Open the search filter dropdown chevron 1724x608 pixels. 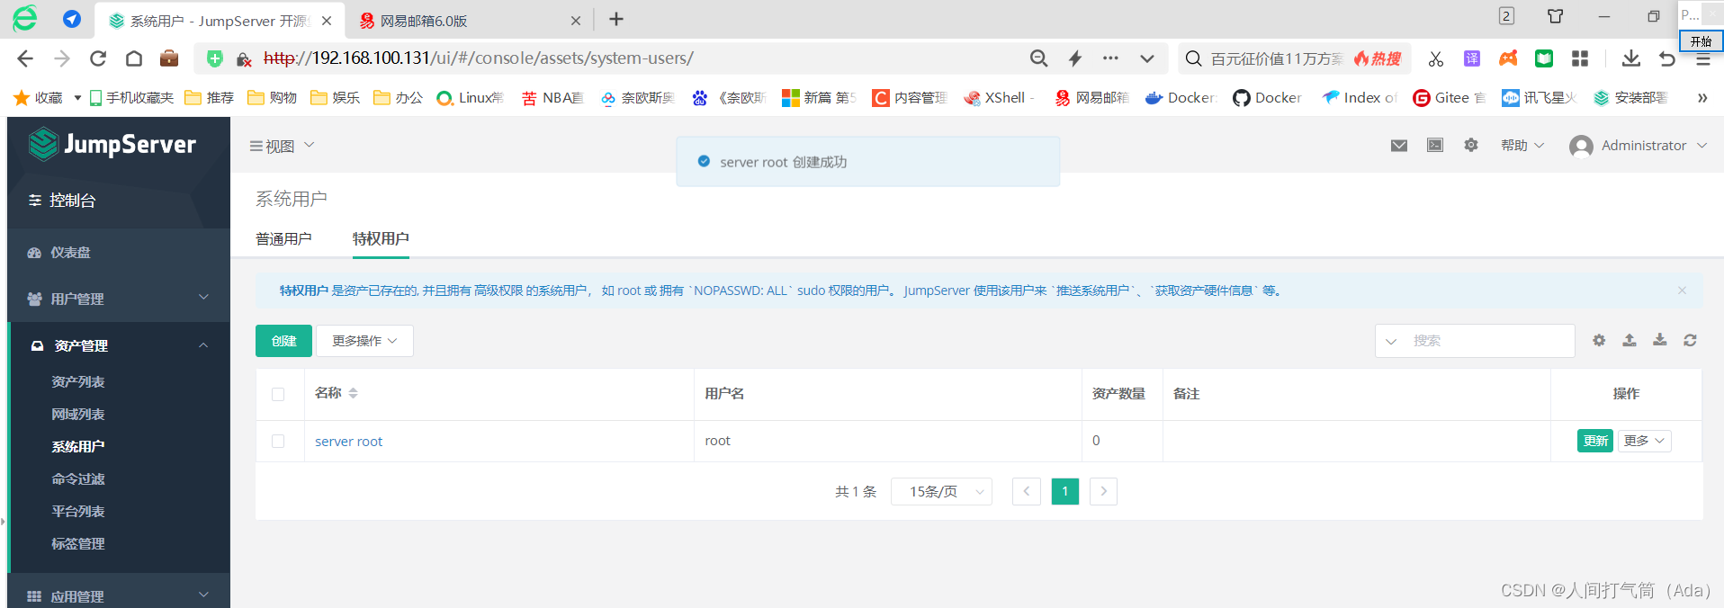[x=1391, y=341]
